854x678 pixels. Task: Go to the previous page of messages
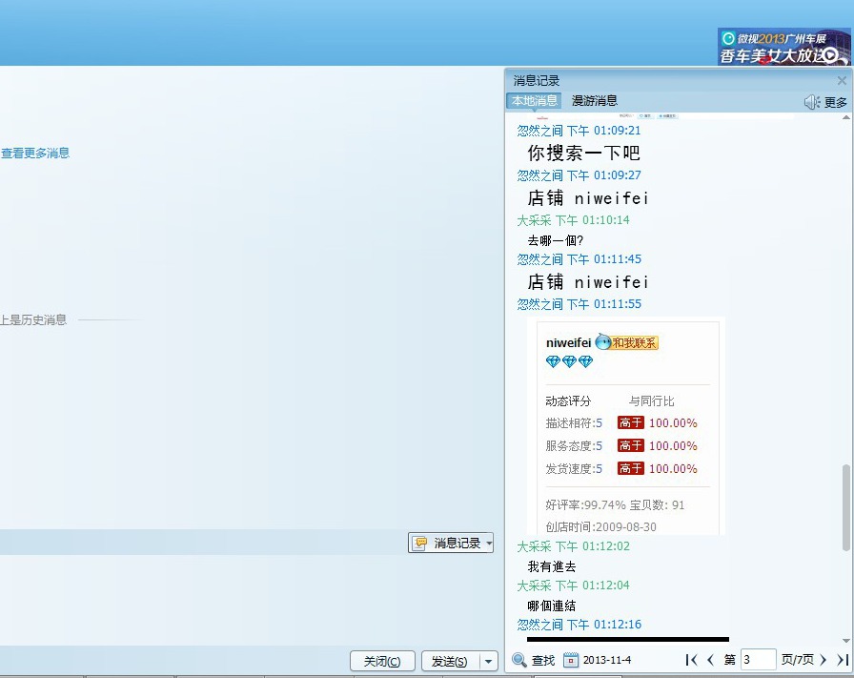pos(710,660)
